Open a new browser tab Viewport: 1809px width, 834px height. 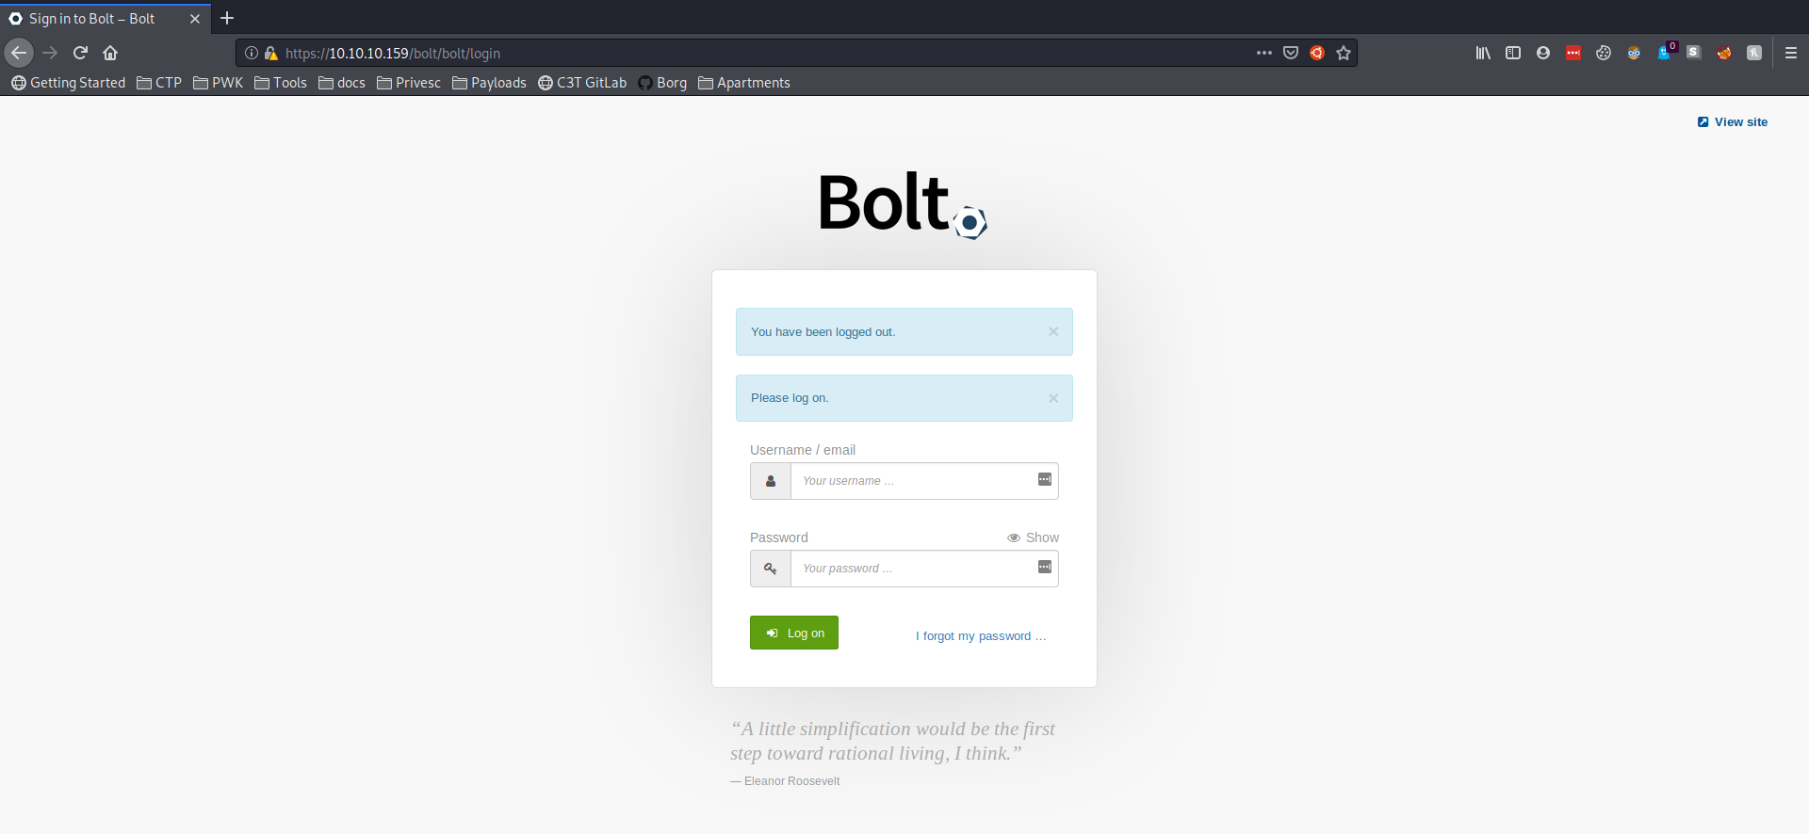[x=227, y=18]
